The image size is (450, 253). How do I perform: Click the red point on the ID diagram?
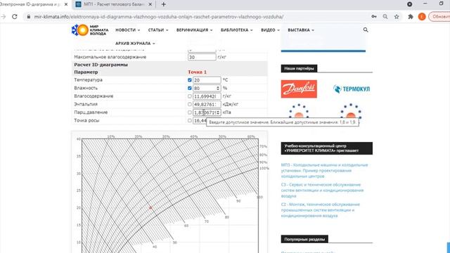click(x=150, y=208)
